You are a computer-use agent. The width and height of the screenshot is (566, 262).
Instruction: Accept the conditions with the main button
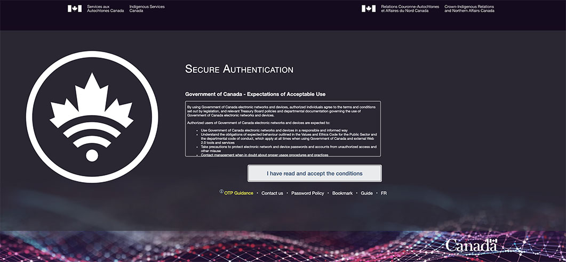pyautogui.click(x=315, y=174)
